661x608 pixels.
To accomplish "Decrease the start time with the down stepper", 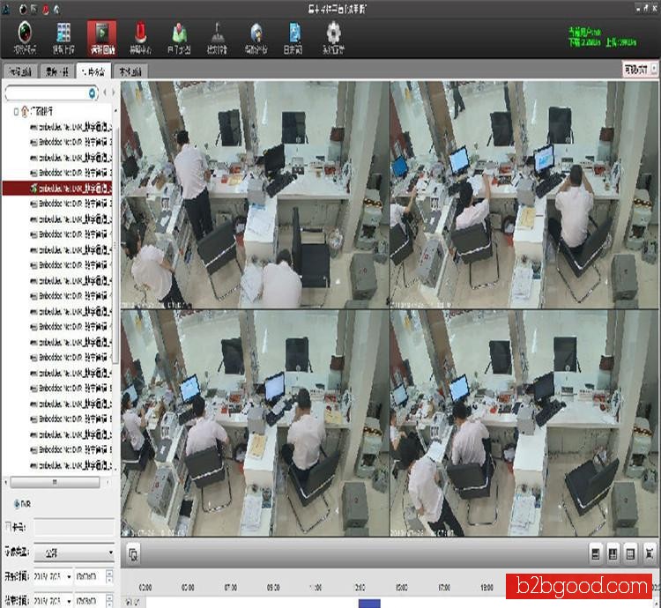I will pos(109,580).
